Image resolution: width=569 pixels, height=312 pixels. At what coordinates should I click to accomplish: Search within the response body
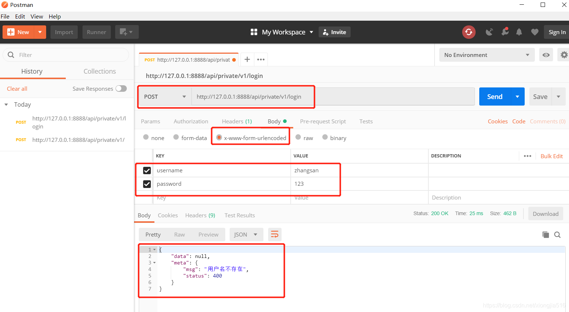tap(557, 235)
